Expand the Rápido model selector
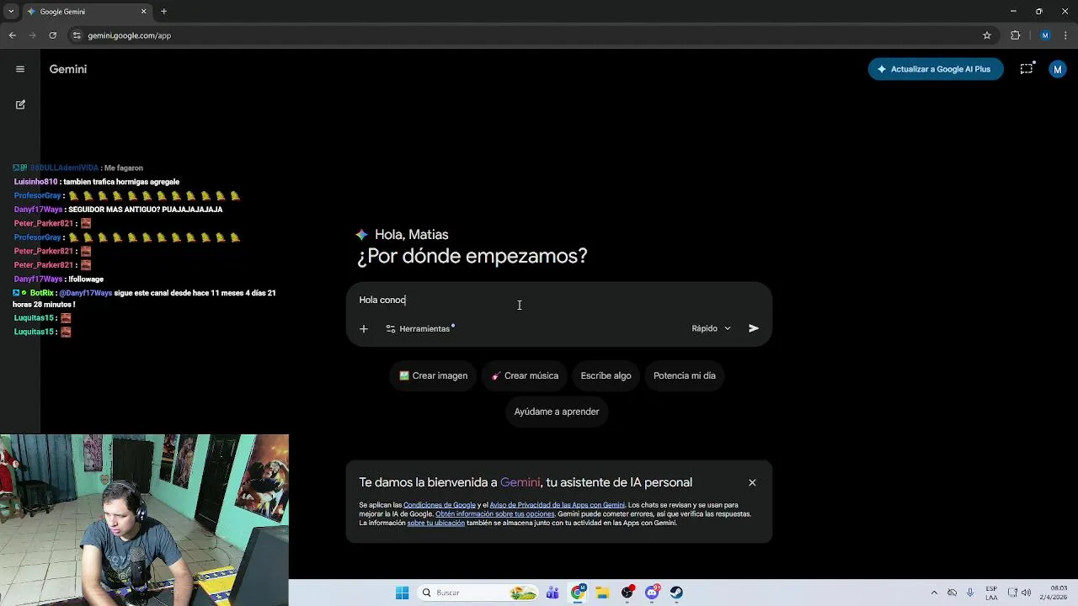Viewport: 1078px width, 606px height. (712, 328)
